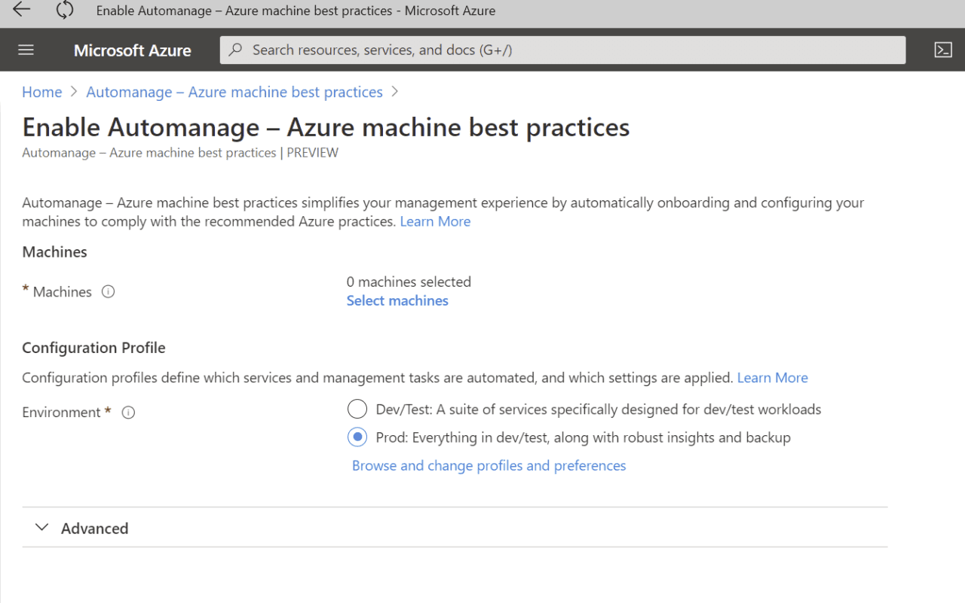Open Cloud Shell icon in header
This screenshot has width=965, height=603.
943,50
